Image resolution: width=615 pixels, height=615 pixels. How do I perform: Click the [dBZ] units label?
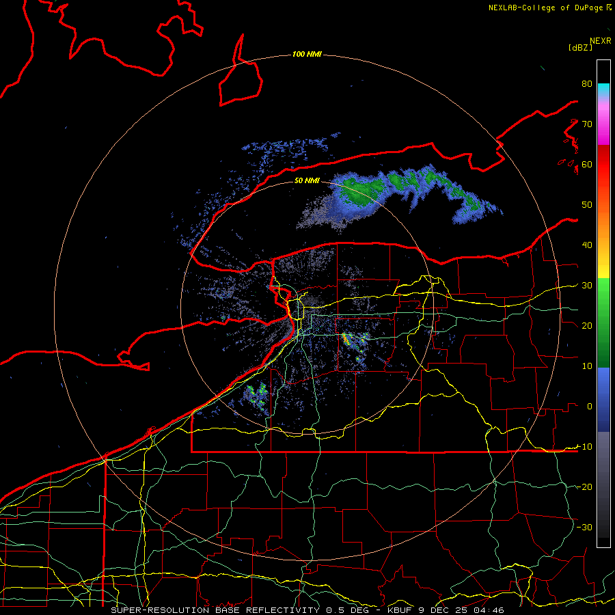[580, 47]
